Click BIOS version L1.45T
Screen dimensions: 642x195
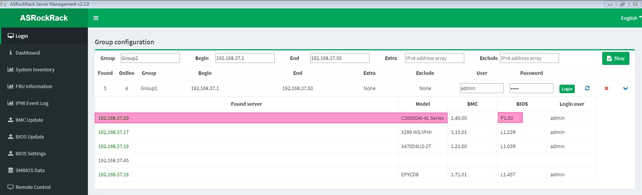coord(508,174)
